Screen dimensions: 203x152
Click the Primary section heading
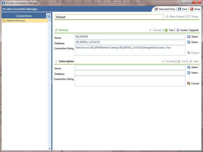pos(64,30)
